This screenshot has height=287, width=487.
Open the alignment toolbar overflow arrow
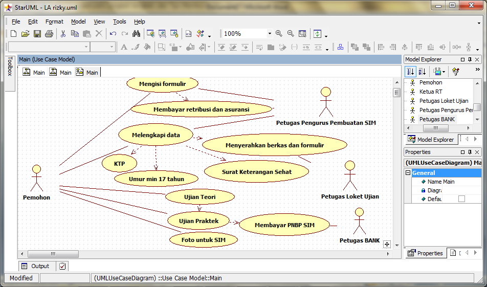pyautogui.click(x=477, y=50)
